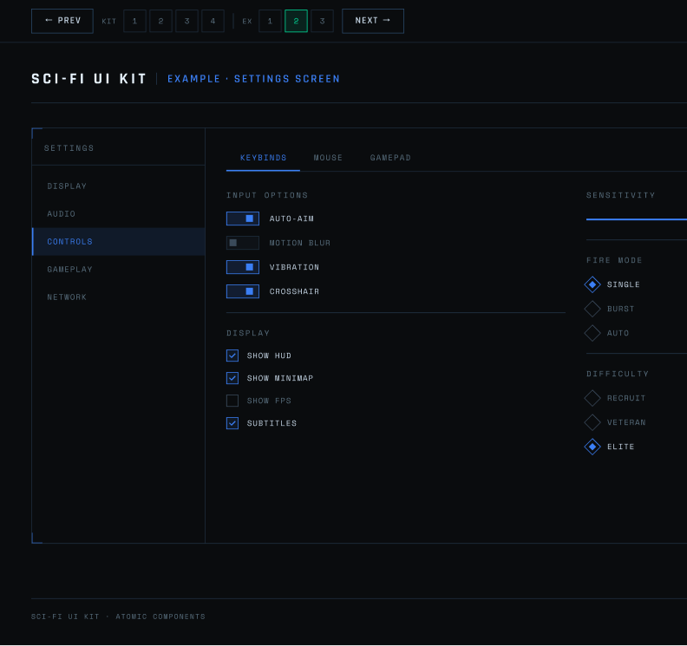Click the ATOMIC COMPONENTS footer text
The image size is (687, 646).
(x=160, y=617)
